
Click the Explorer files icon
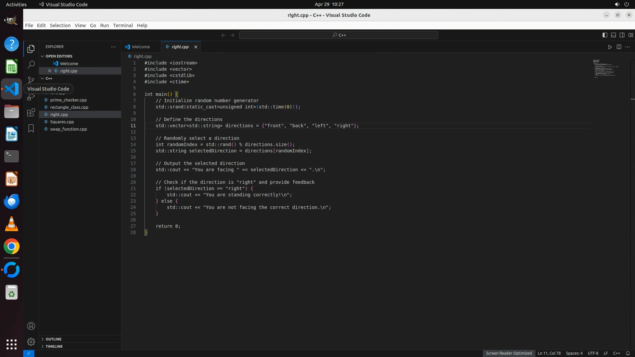pos(31,49)
